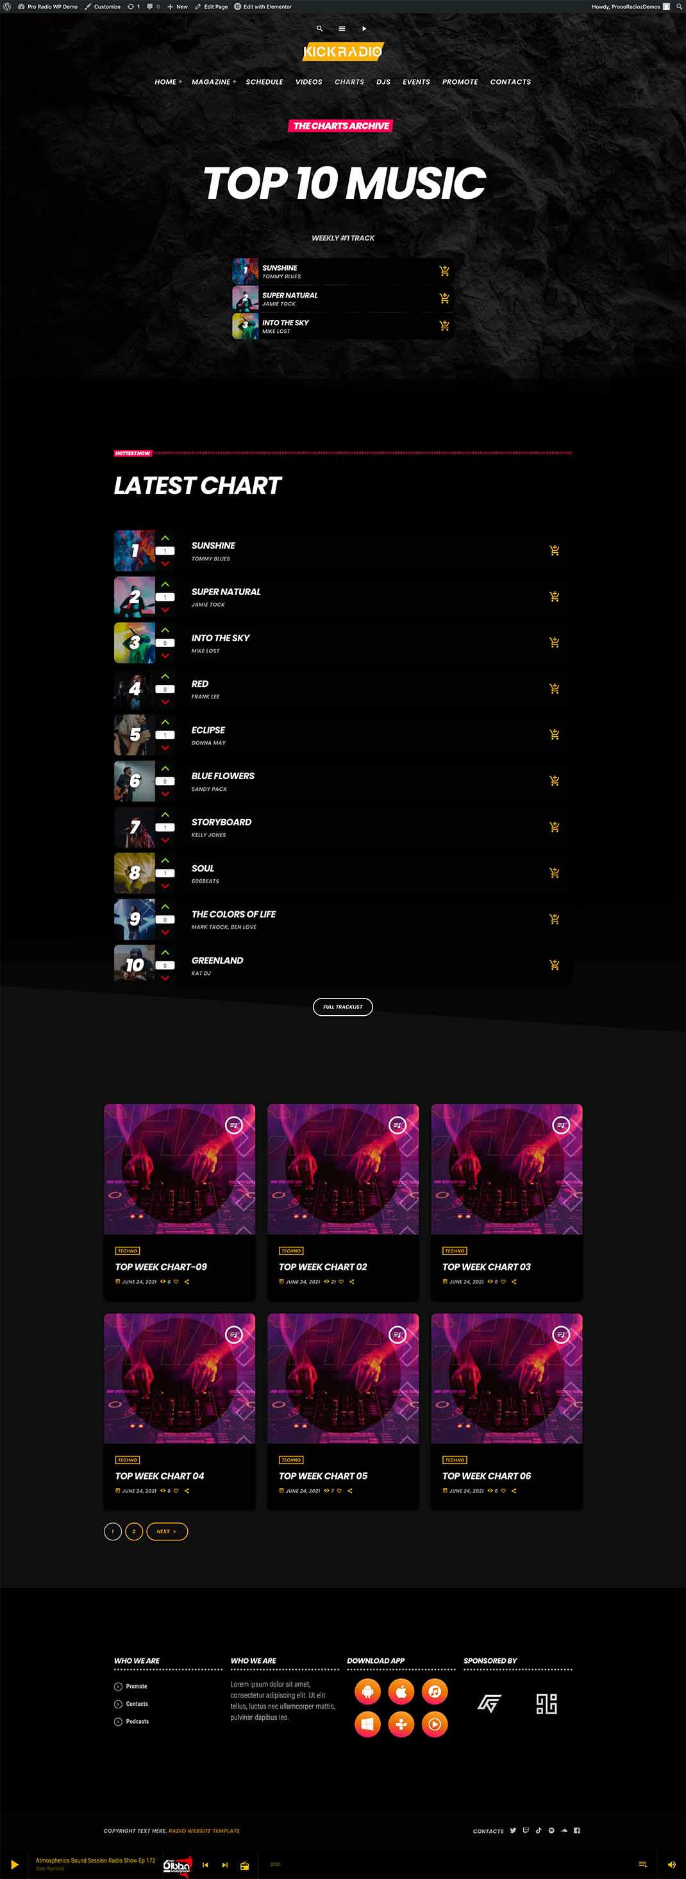Viewport: 686px width, 1879px height.
Task: Click the Twitter icon in footer
Action: [x=514, y=1830]
